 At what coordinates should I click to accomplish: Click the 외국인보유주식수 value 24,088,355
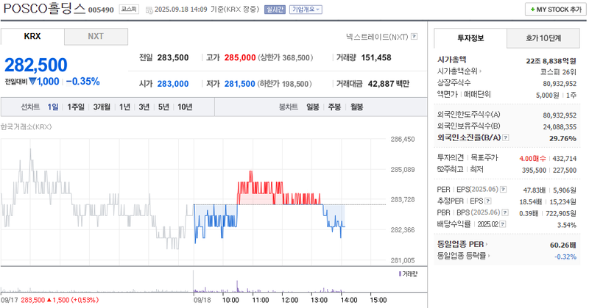[x=560, y=127]
